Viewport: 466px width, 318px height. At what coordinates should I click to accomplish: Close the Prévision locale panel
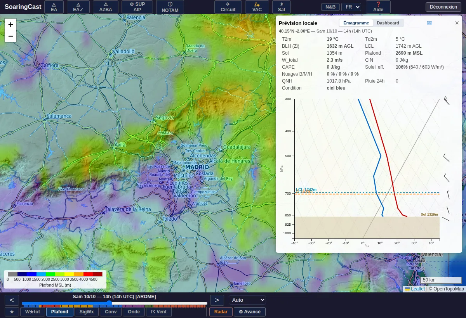coord(457,23)
